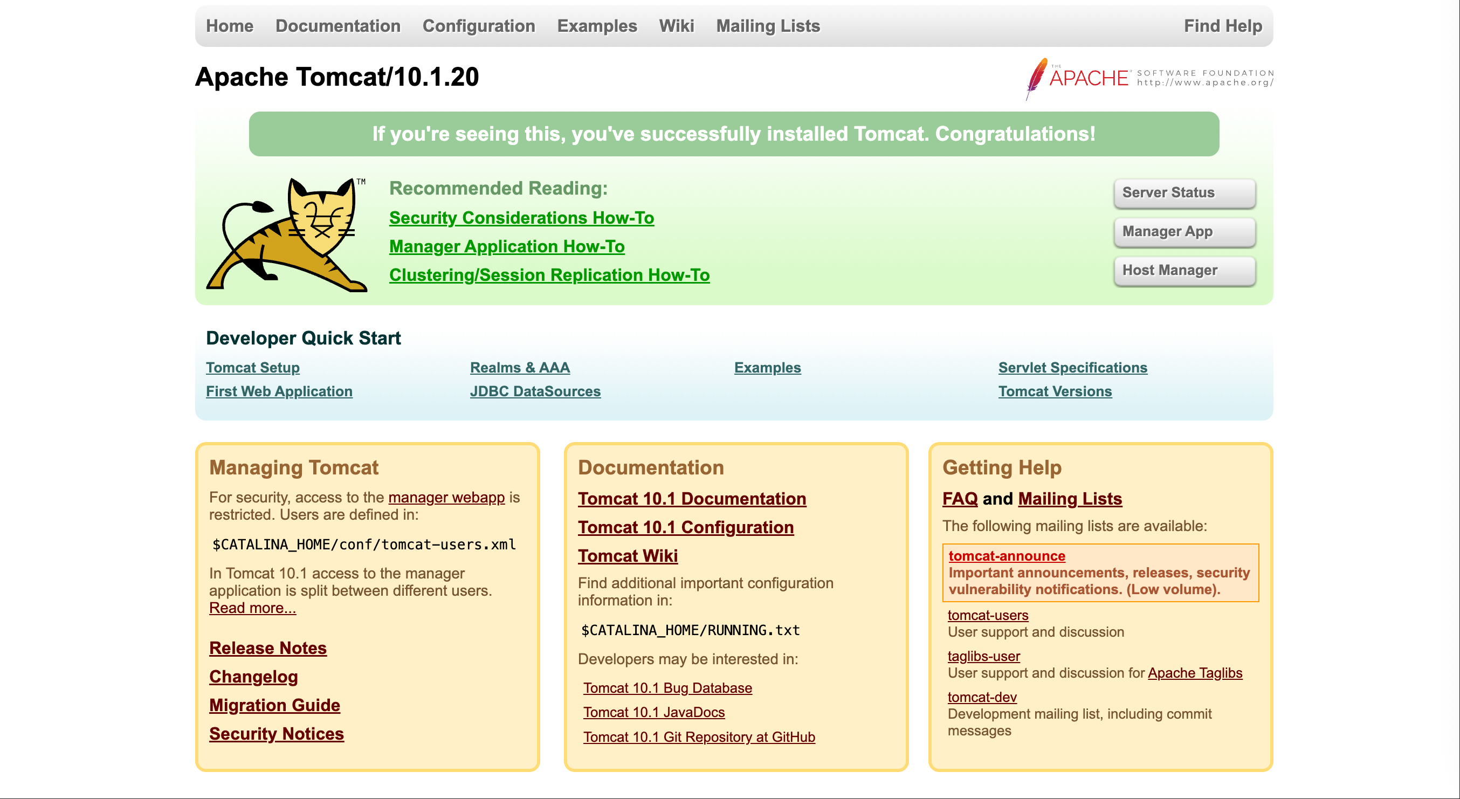Subscribe via the tomcat-announce mailing list link
Screen dimensions: 1460x799
tap(1007, 556)
